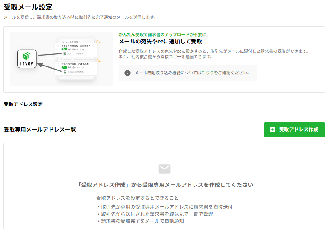Click the 受取メール設定 page heading
328x229 pixels.
pos(28,7)
